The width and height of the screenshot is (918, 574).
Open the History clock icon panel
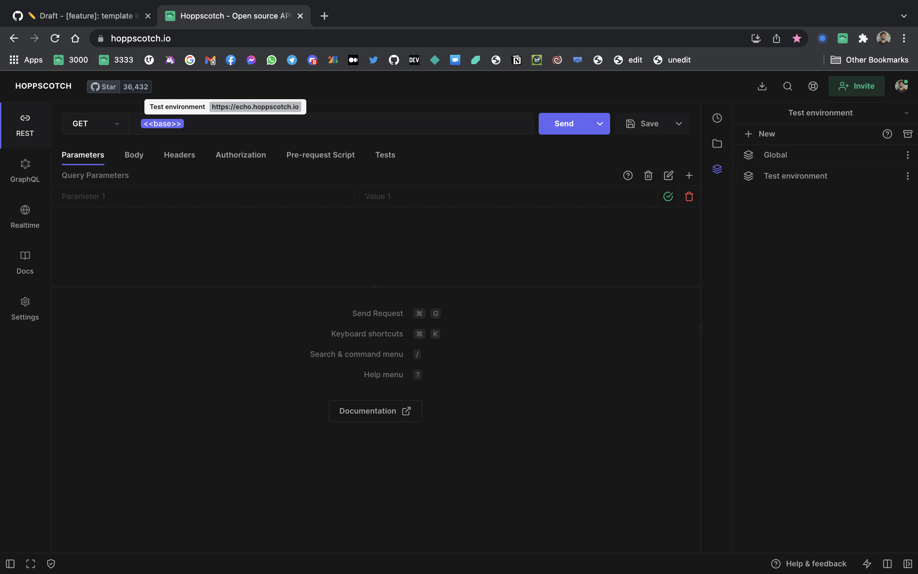(717, 118)
